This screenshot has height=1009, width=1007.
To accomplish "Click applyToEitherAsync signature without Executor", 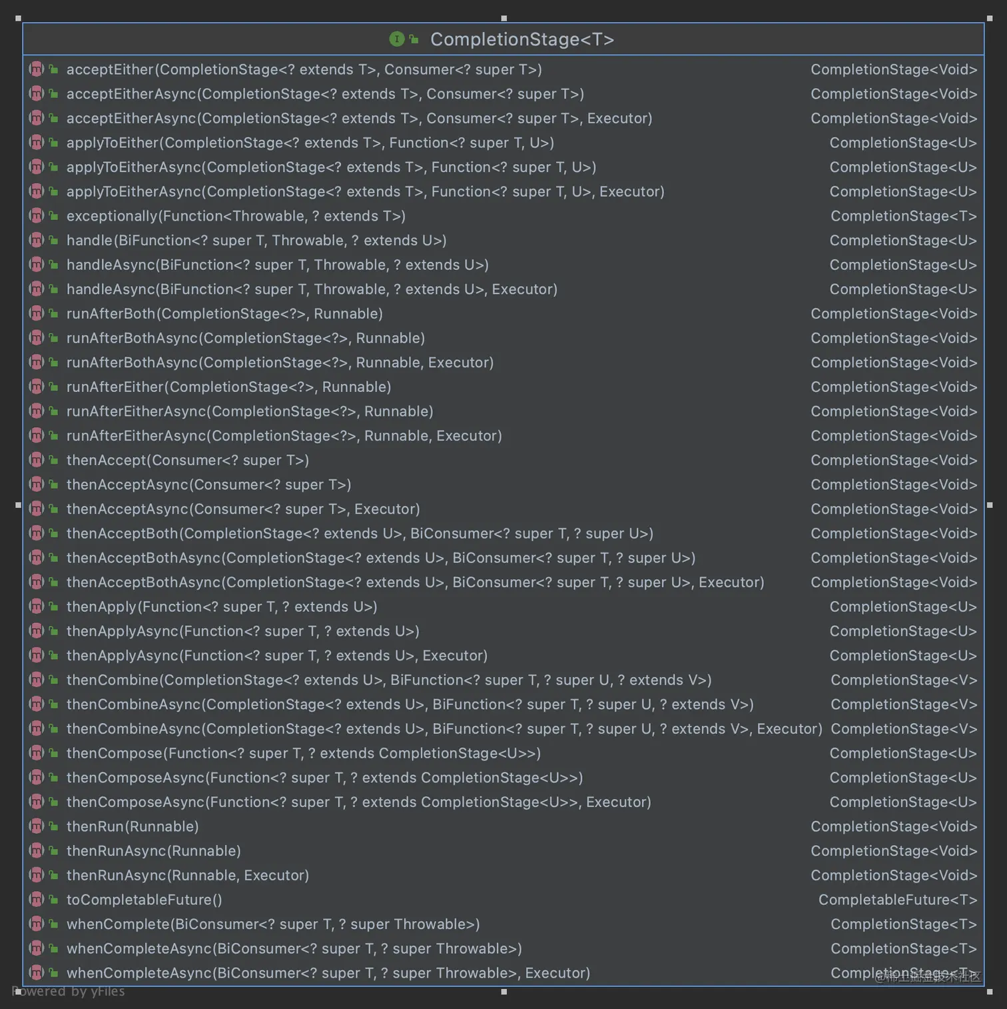I will point(332,167).
